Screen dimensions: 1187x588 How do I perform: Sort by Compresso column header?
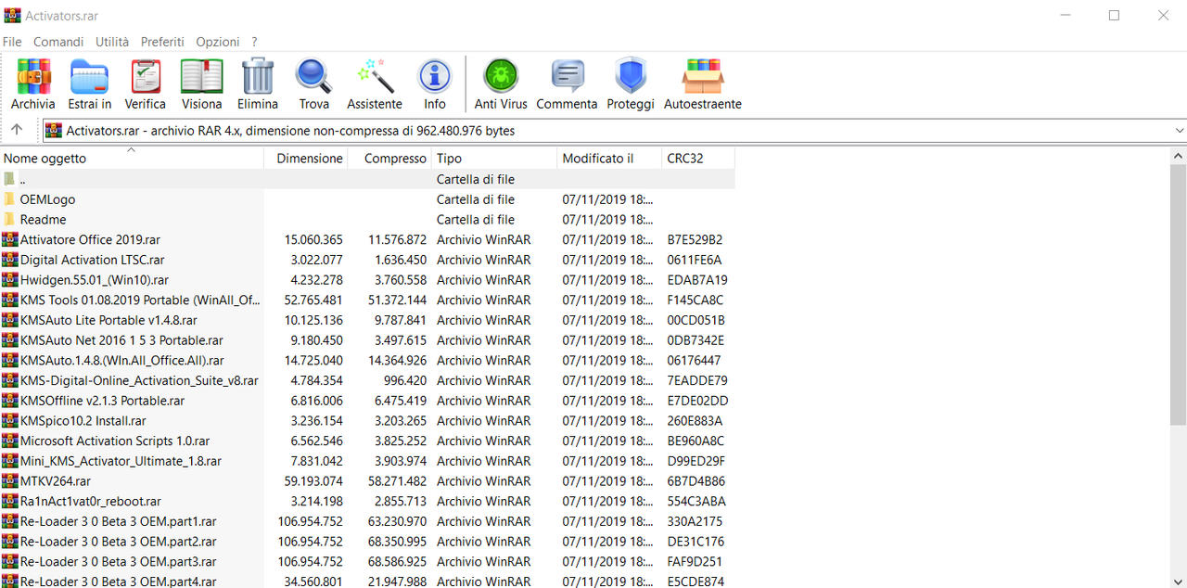[x=389, y=159]
